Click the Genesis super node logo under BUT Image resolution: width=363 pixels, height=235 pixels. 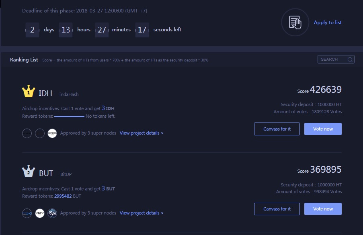click(39, 213)
